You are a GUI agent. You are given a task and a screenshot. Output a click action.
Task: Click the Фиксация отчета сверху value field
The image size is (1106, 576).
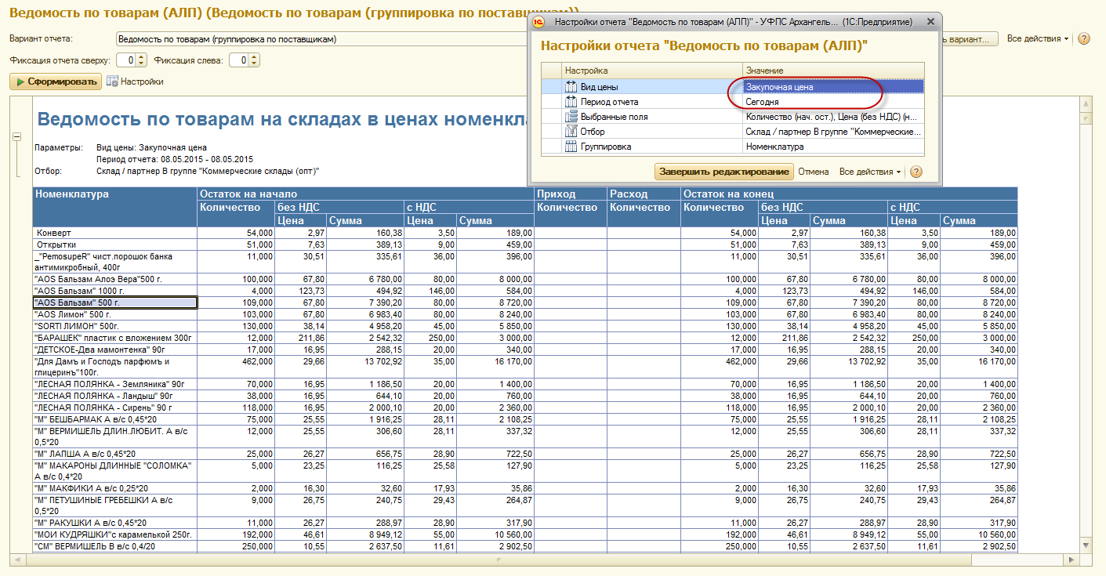(x=125, y=60)
